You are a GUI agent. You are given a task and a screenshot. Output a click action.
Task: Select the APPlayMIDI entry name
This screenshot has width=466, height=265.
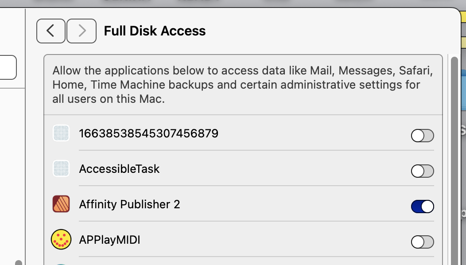click(x=109, y=240)
